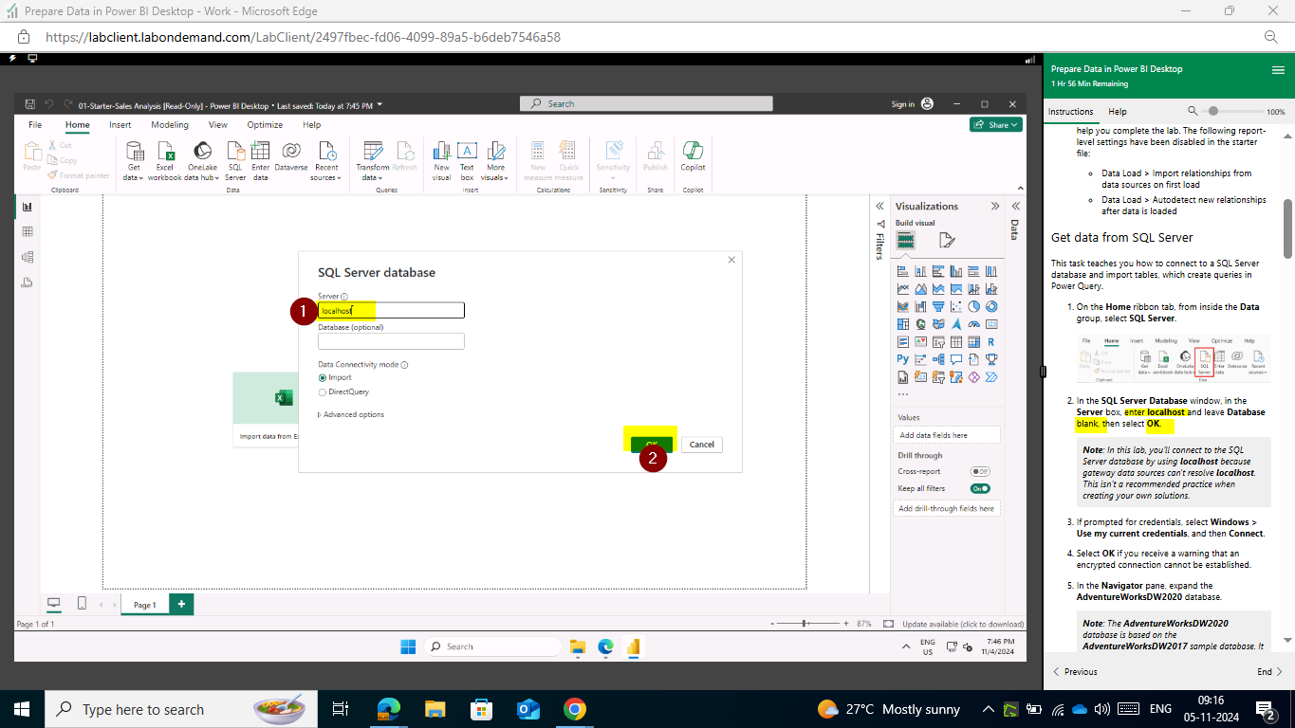Select the Build visual fields icon
This screenshot has height=728, width=1295.
906,241
